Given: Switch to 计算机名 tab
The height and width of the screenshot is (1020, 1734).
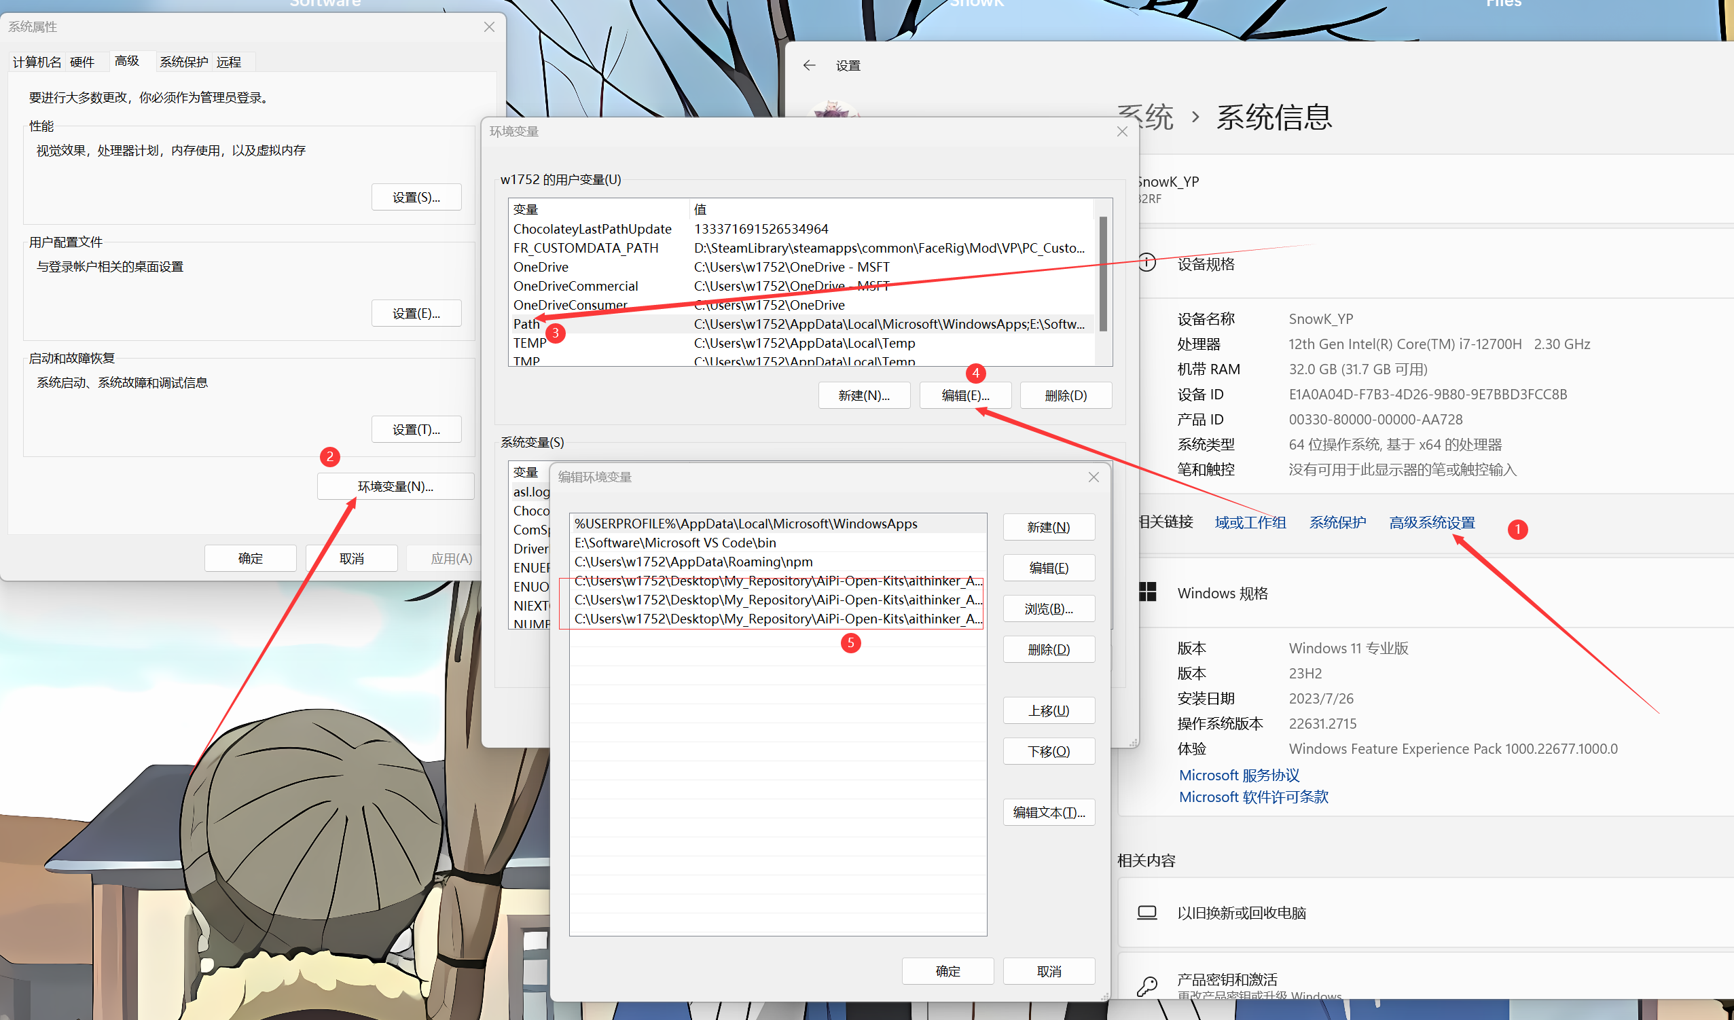Looking at the screenshot, I should pos(37,62).
